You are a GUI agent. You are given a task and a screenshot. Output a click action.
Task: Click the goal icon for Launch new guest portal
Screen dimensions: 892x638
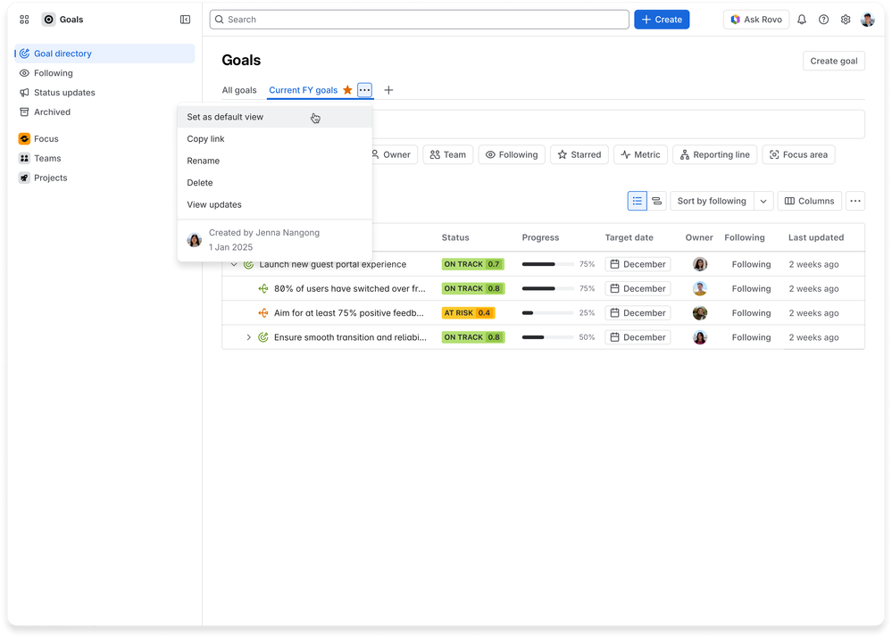pyautogui.click(x=248, y=264)
